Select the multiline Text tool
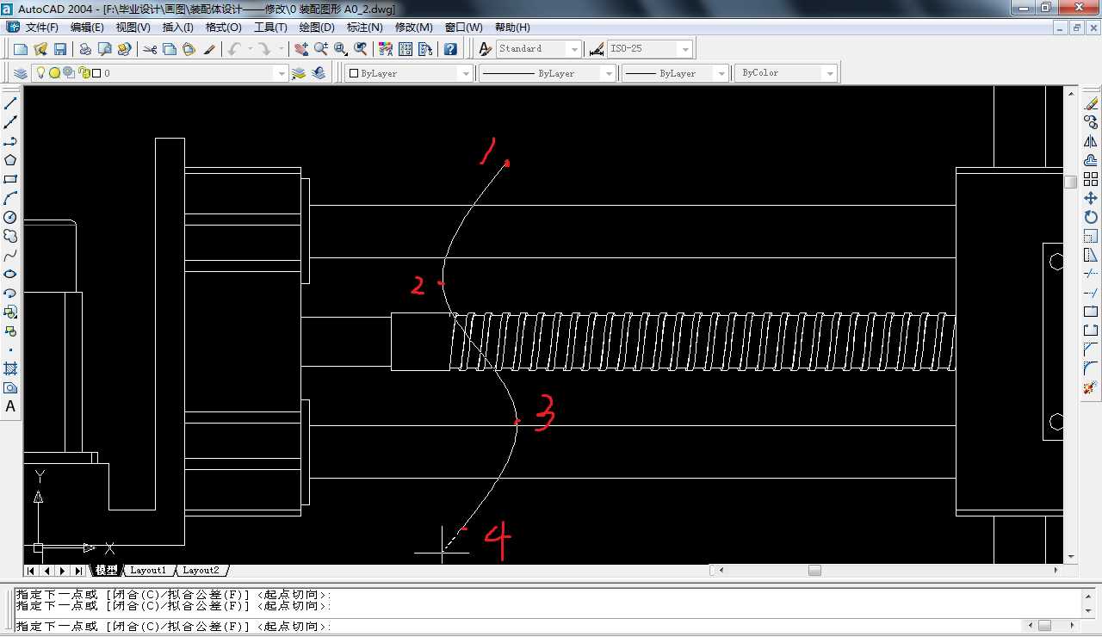Viewport: 1102px width, 637px height. 10,406
